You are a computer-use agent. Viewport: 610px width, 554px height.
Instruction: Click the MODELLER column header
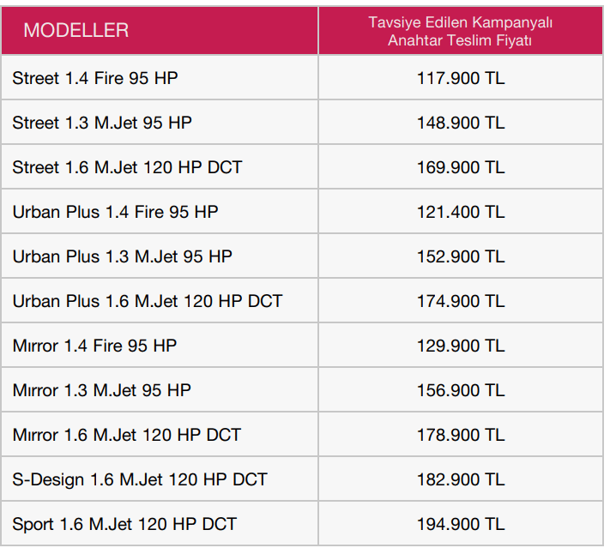(75, 30)
